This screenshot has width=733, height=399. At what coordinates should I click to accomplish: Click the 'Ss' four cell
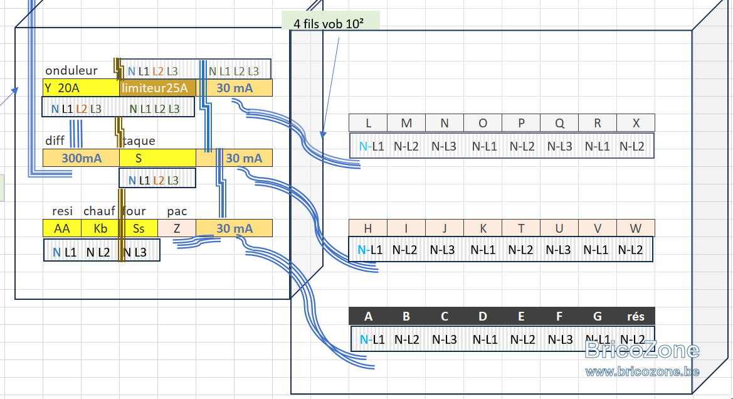[139, 228]
